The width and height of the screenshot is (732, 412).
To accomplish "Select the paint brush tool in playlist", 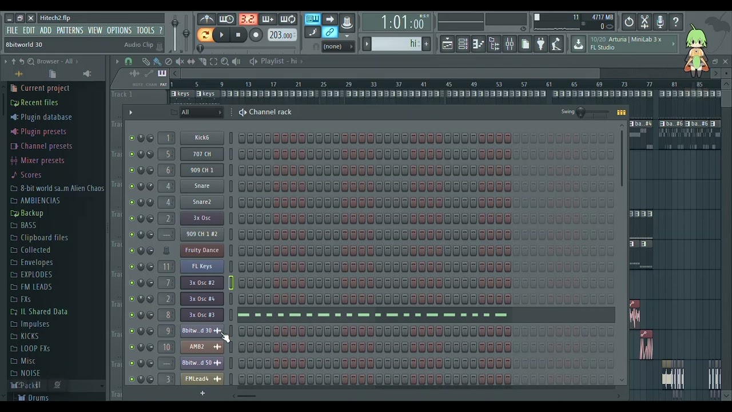I will [157, 61].
